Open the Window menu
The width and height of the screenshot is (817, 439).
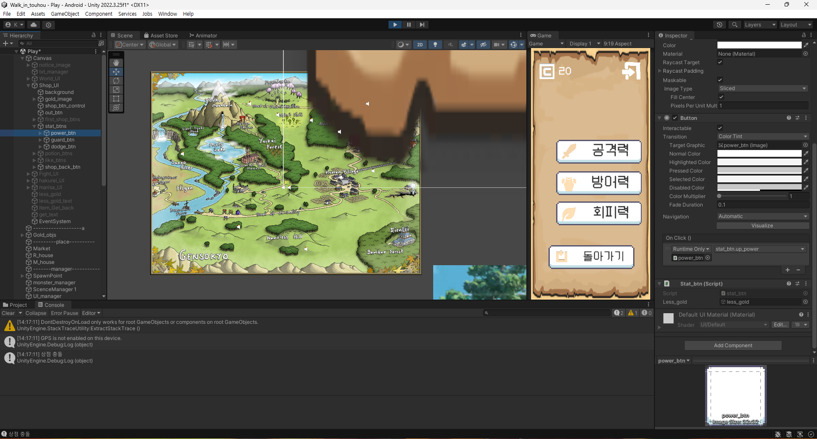168,14
